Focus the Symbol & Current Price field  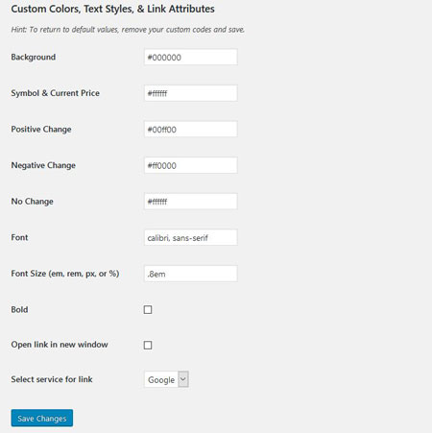click(x=191, y=93)
